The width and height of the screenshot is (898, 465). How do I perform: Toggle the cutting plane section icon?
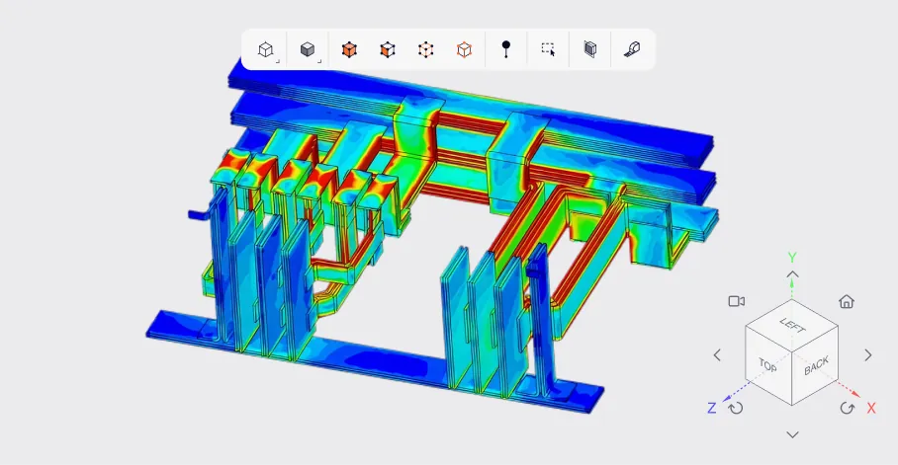click(589, 49)
